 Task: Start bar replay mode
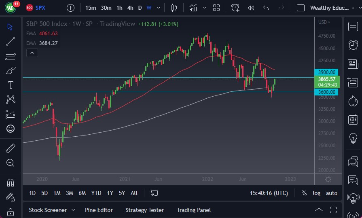[x=251, y=8]
